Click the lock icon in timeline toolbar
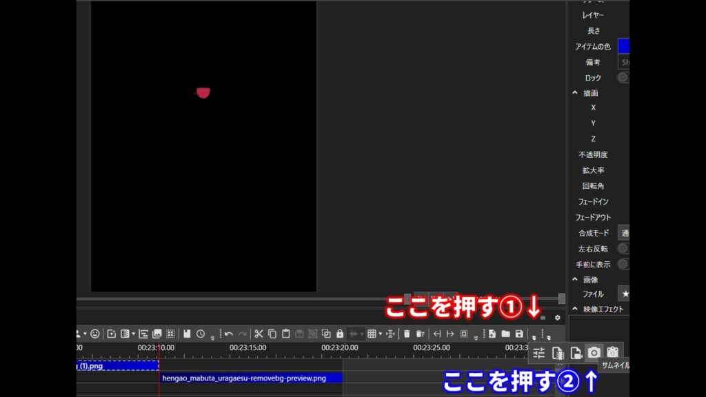 pos(340,334)
